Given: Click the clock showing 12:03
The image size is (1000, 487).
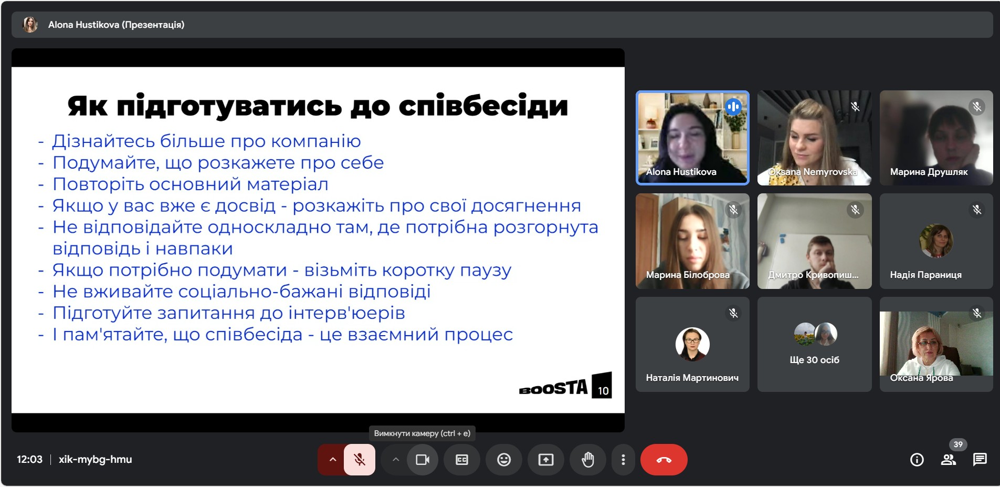Looking at the screenshot, I should (x=29, y=459).
